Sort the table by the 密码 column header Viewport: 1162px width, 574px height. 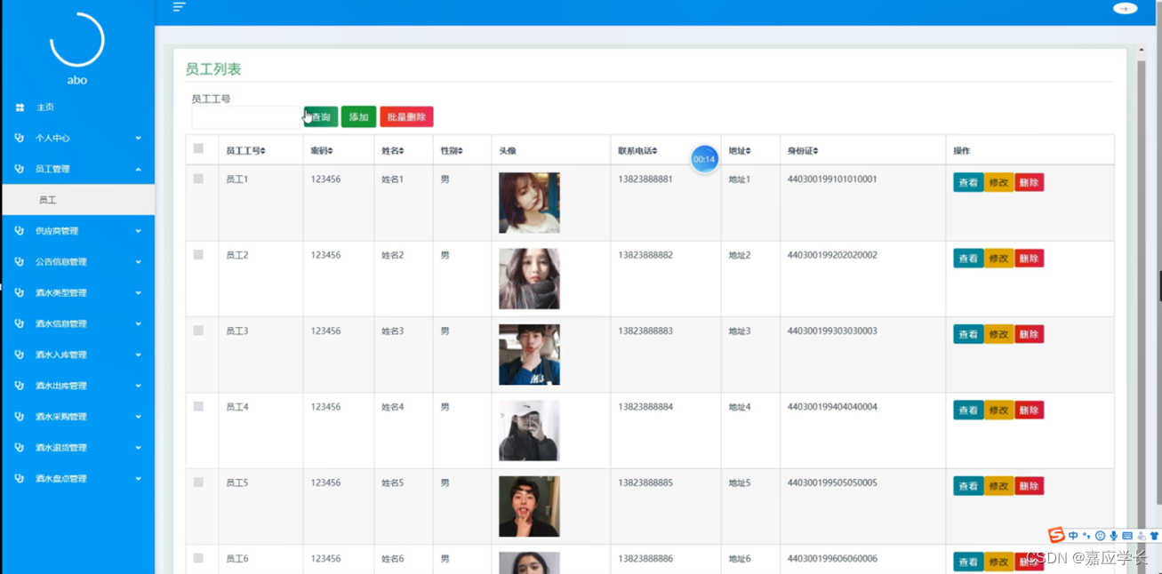pyautogui.click(x=322, y=151)
